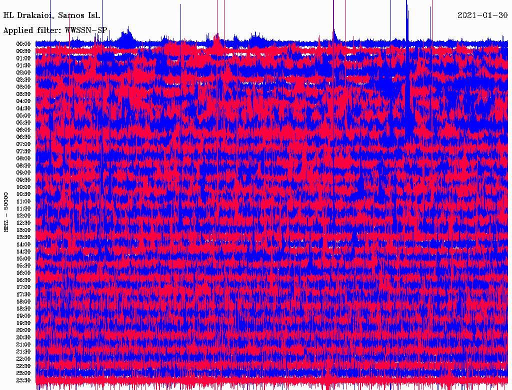
Task: Click the '10:30' time label
Action: click(x=23, y=194)
